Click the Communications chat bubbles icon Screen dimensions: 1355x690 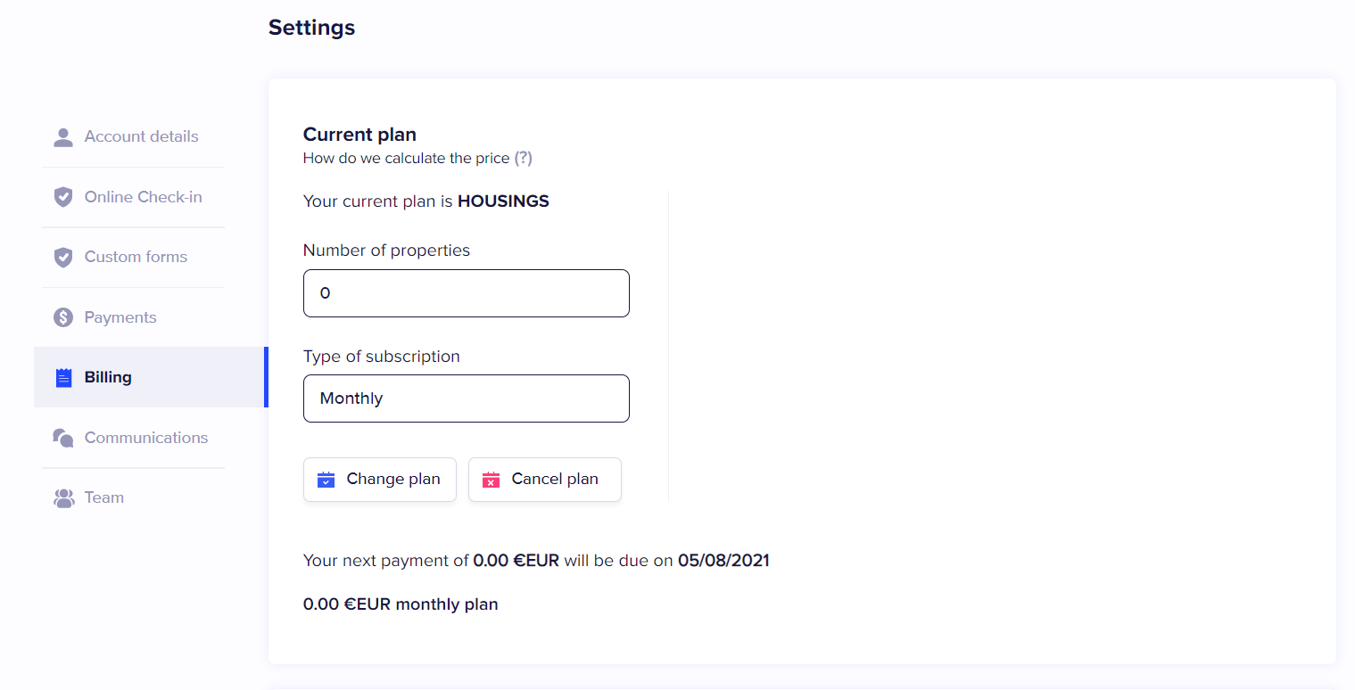click(x=63, y=438)
